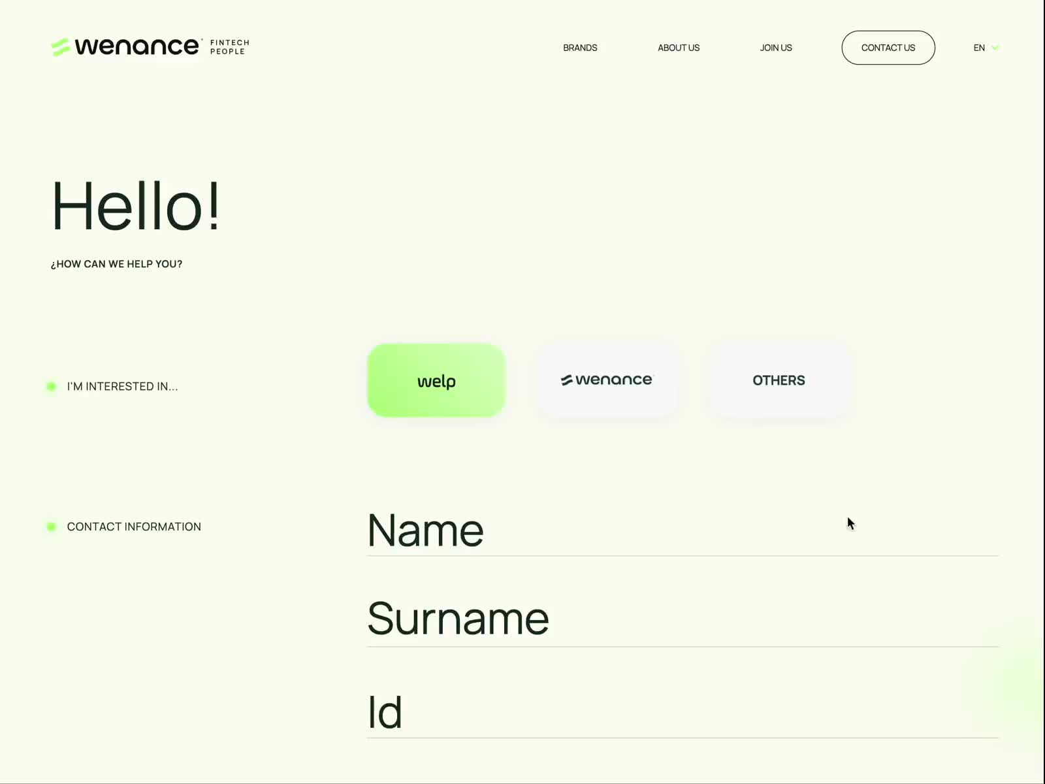Click the 'I'm interested in...' label
1045x784 pixels.
point(122,387)
